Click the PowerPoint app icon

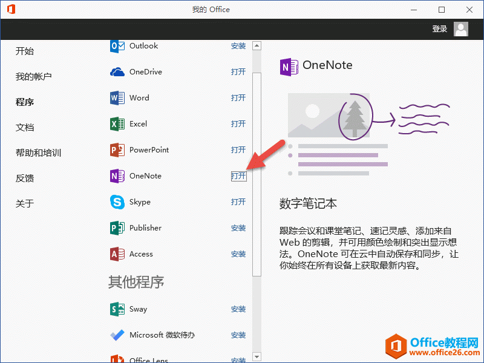pos(117,150)
